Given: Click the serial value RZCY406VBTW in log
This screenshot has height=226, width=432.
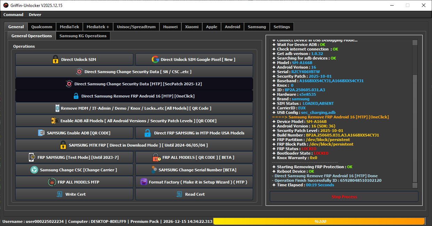Looking at the screenshot, I should [x=305, y=72].
